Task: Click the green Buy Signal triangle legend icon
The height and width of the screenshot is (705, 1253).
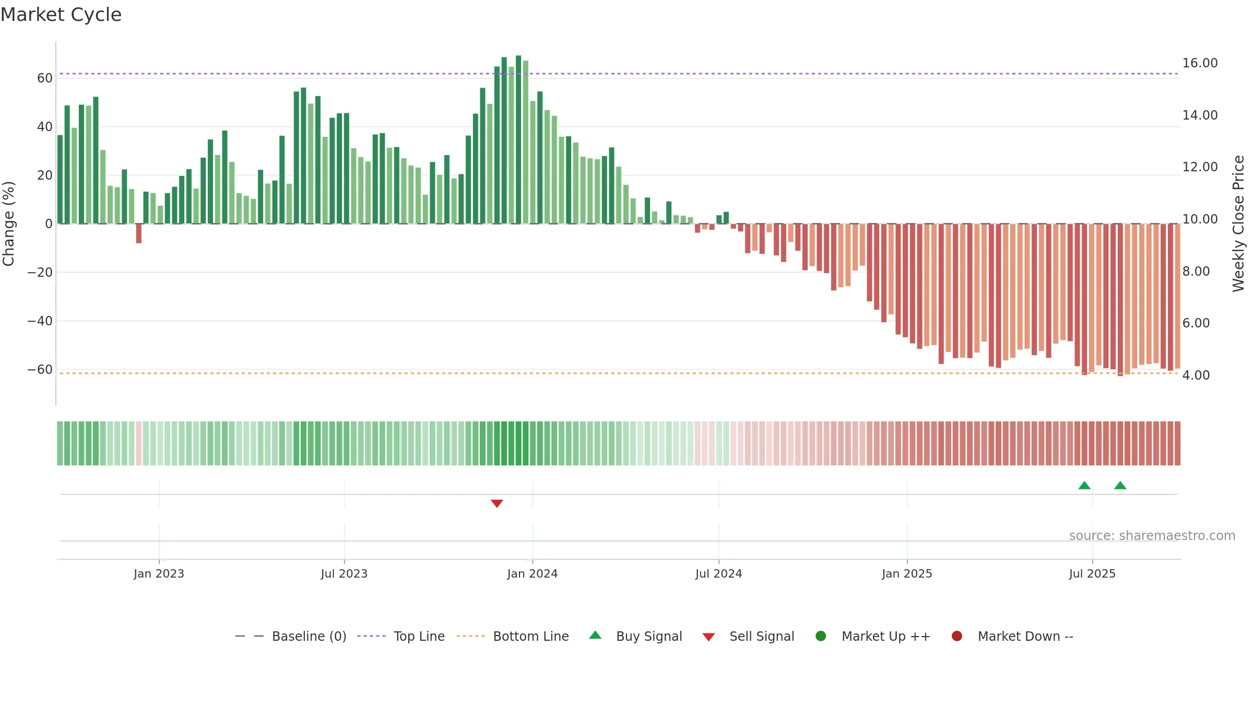Action: pyautogui.click(x=595, y=635)
